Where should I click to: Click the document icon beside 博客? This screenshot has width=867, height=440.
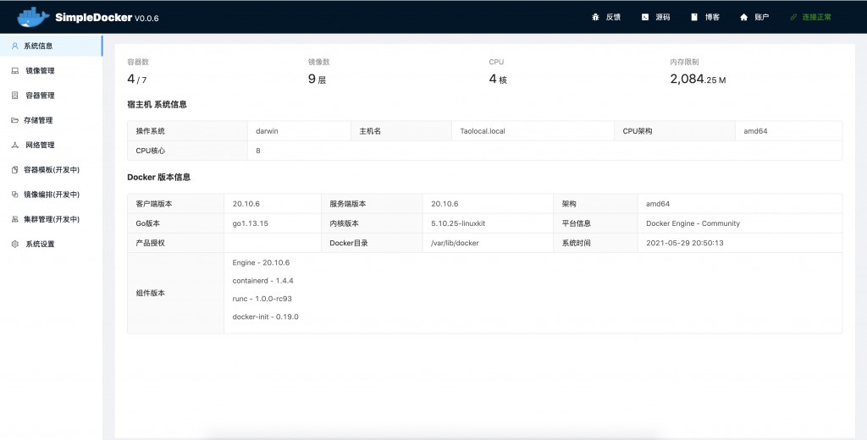pyautogui.click(x=694, y=17)
